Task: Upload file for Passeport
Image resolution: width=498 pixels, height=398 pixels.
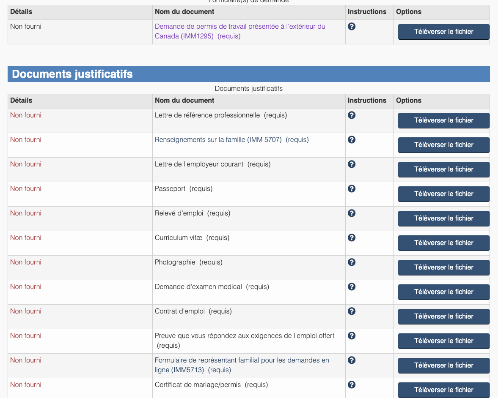Action: (443, 194)
